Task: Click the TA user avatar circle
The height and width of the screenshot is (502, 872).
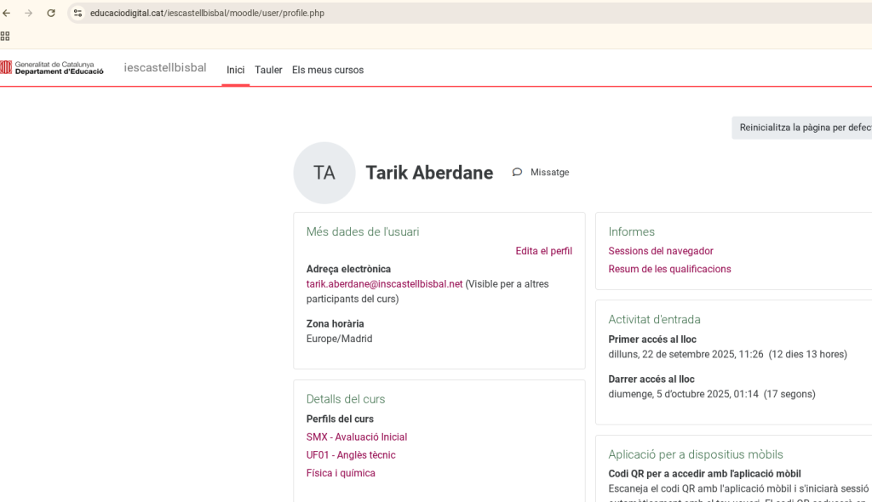Action: coord(324,173)
